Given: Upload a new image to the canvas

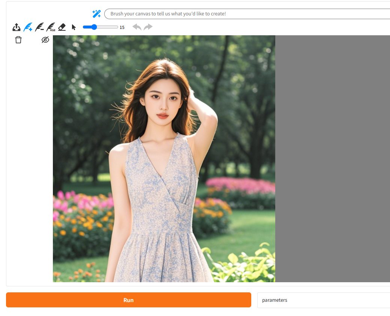Looking at the screenshot, I should (16, 27).
